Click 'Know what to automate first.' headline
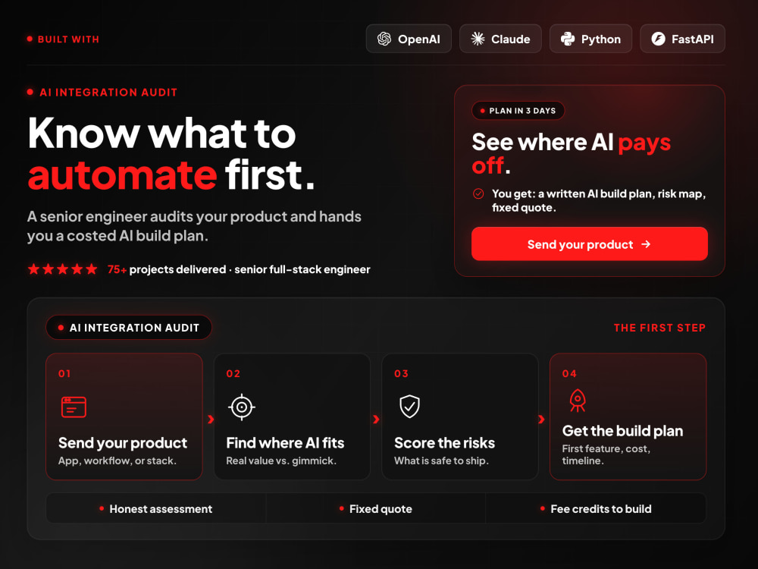The width and height of the screenshot is (758, 569). pyautogui.click(x=171, y=153)
